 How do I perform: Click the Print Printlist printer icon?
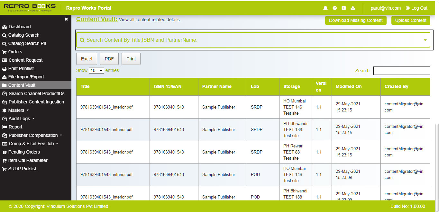click(4, 68)
